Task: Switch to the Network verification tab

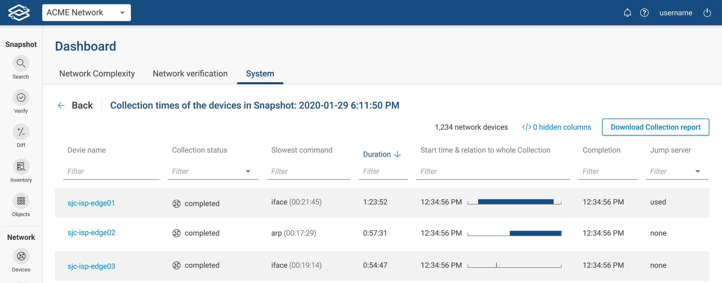Action: [x=190, y=74]
